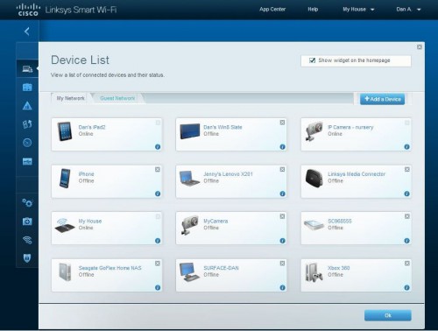Show info for Xbox 360

click(406, 287)
